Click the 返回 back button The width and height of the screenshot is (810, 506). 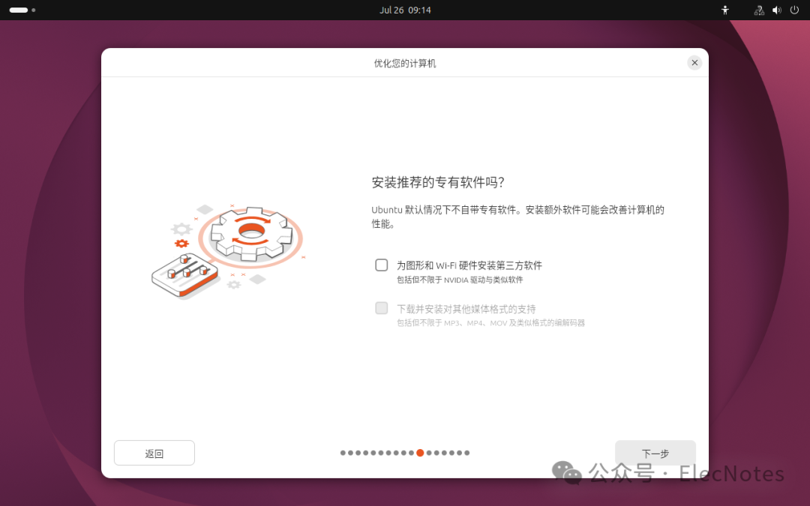[154, 453]
